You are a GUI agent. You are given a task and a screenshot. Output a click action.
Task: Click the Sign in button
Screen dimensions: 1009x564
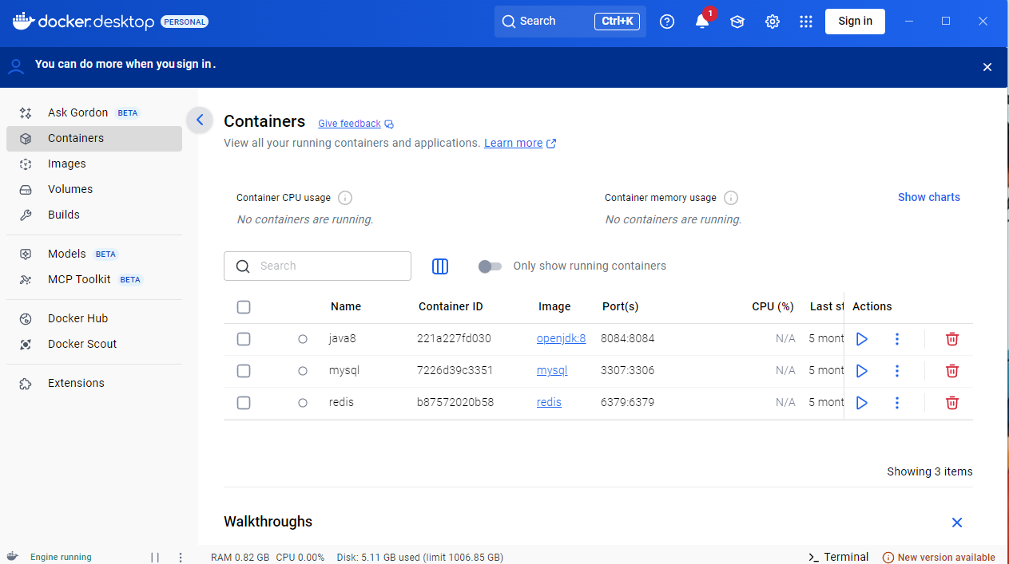tap(855, 22)
